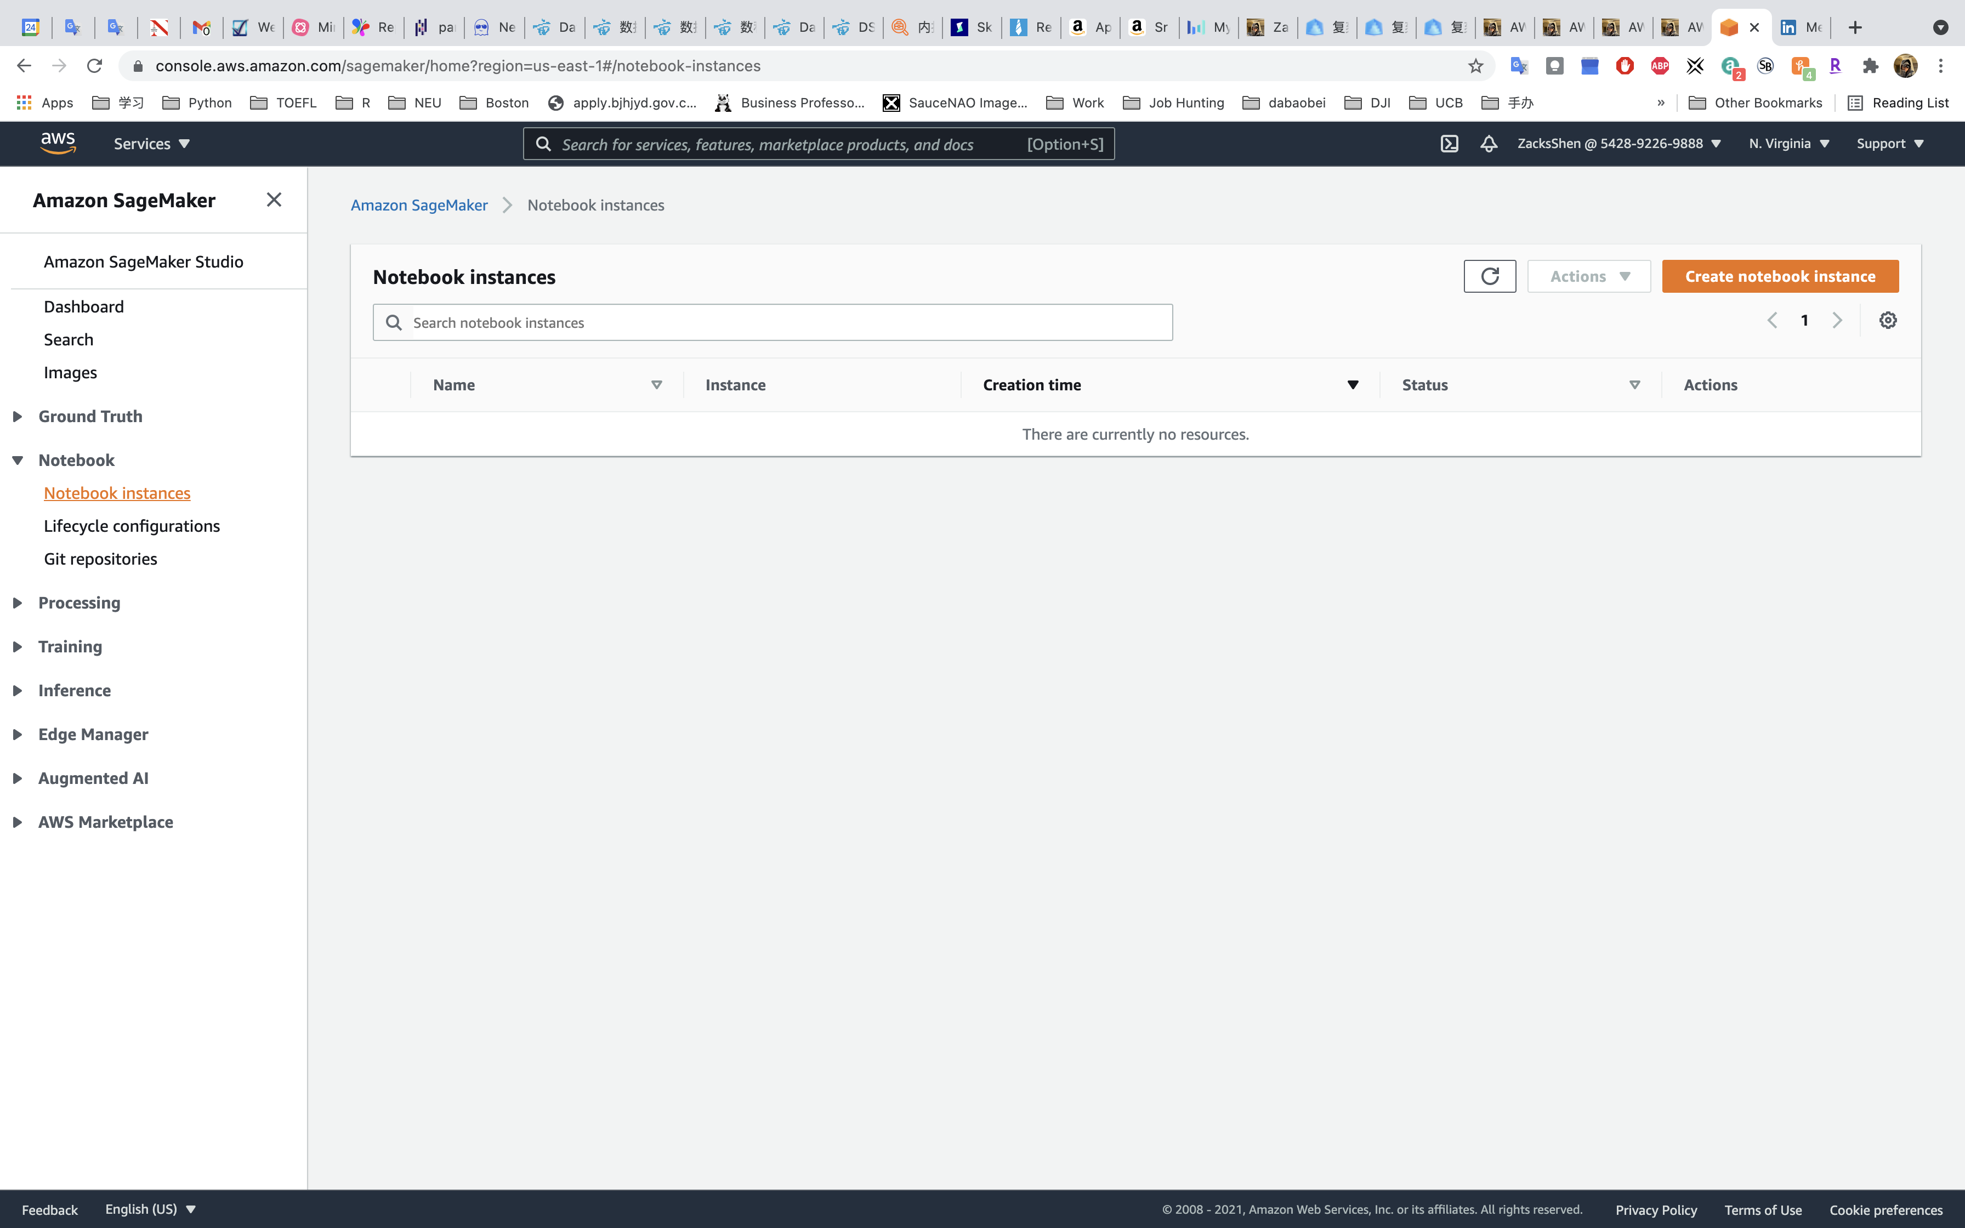The height and width of the screenshot is (1228, 1965).
Task: Open the Services menu
Action: tap(151, 144)
